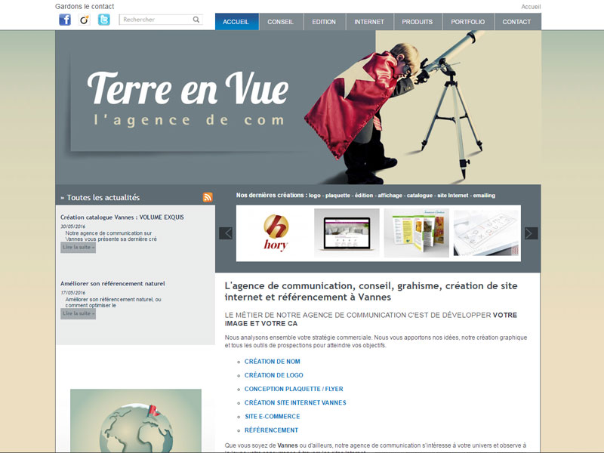Open the EDITION menu item
Image resolution: width=604 pixels, height=453 pixels.
[325, 22]
